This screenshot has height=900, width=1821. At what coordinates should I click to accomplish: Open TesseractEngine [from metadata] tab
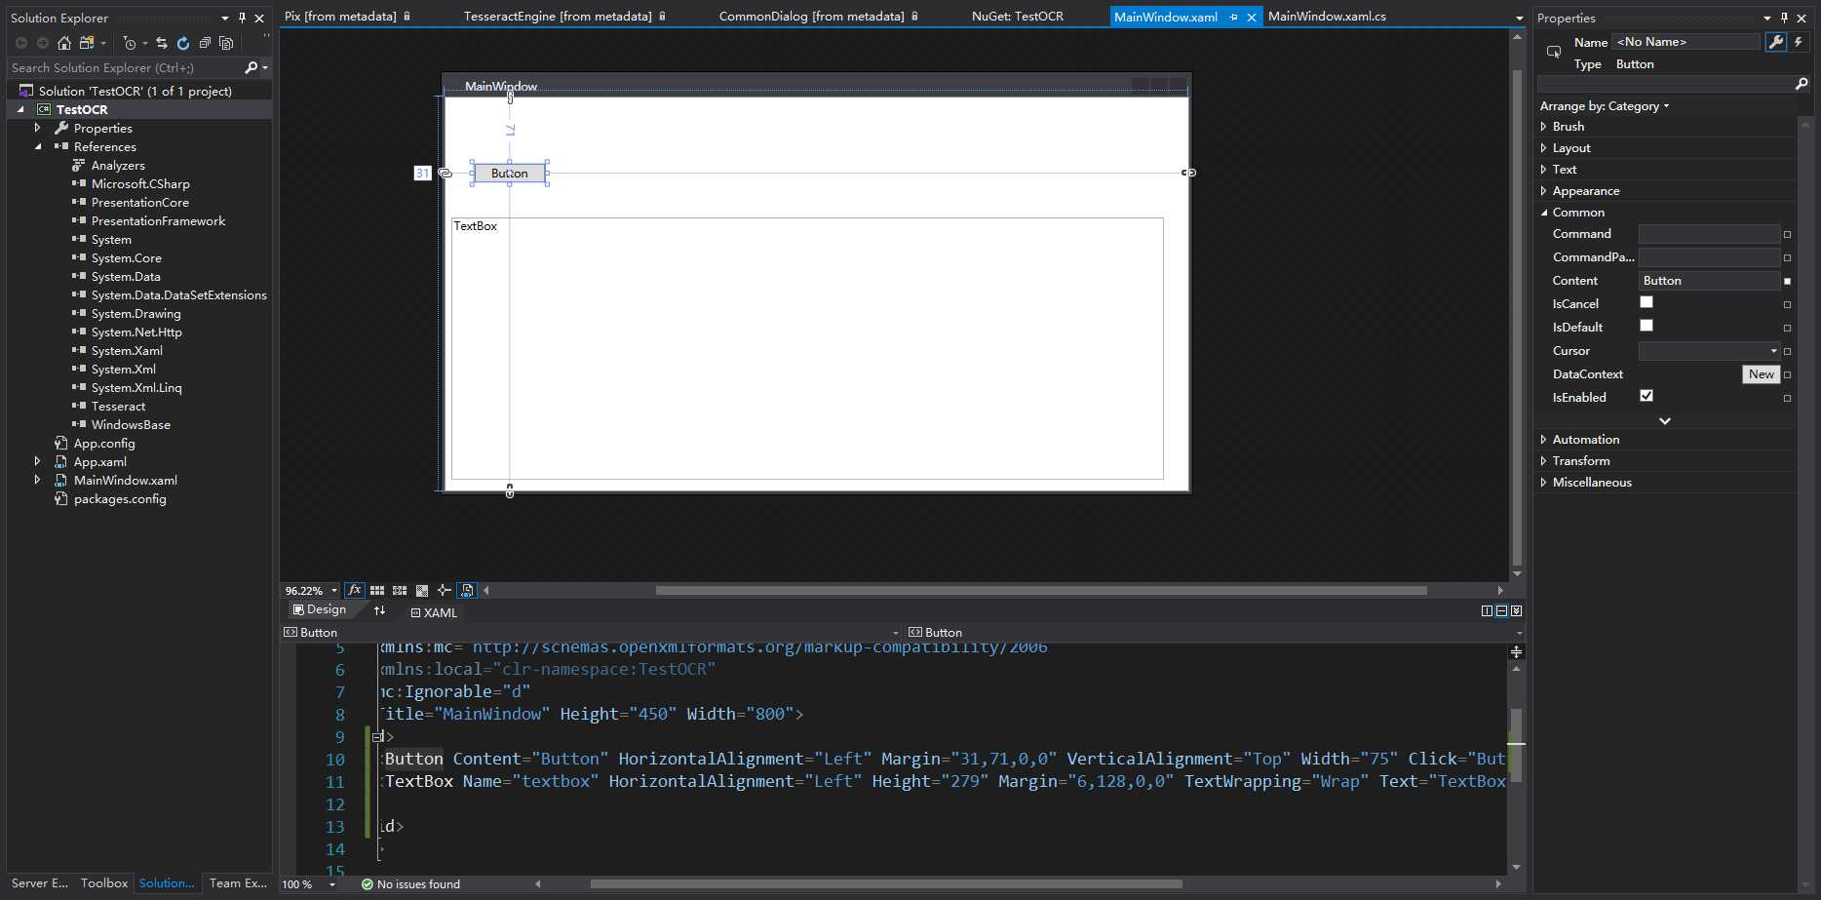558,17
